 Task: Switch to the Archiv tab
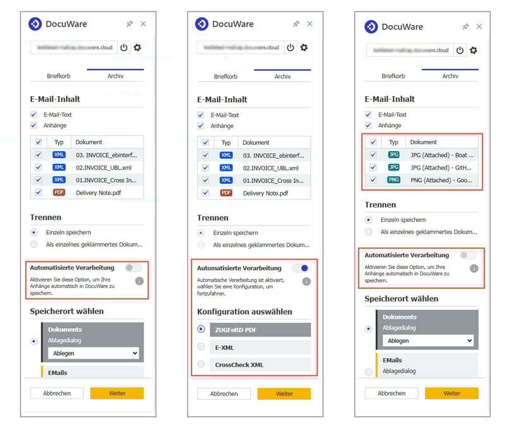click(114, 75)
